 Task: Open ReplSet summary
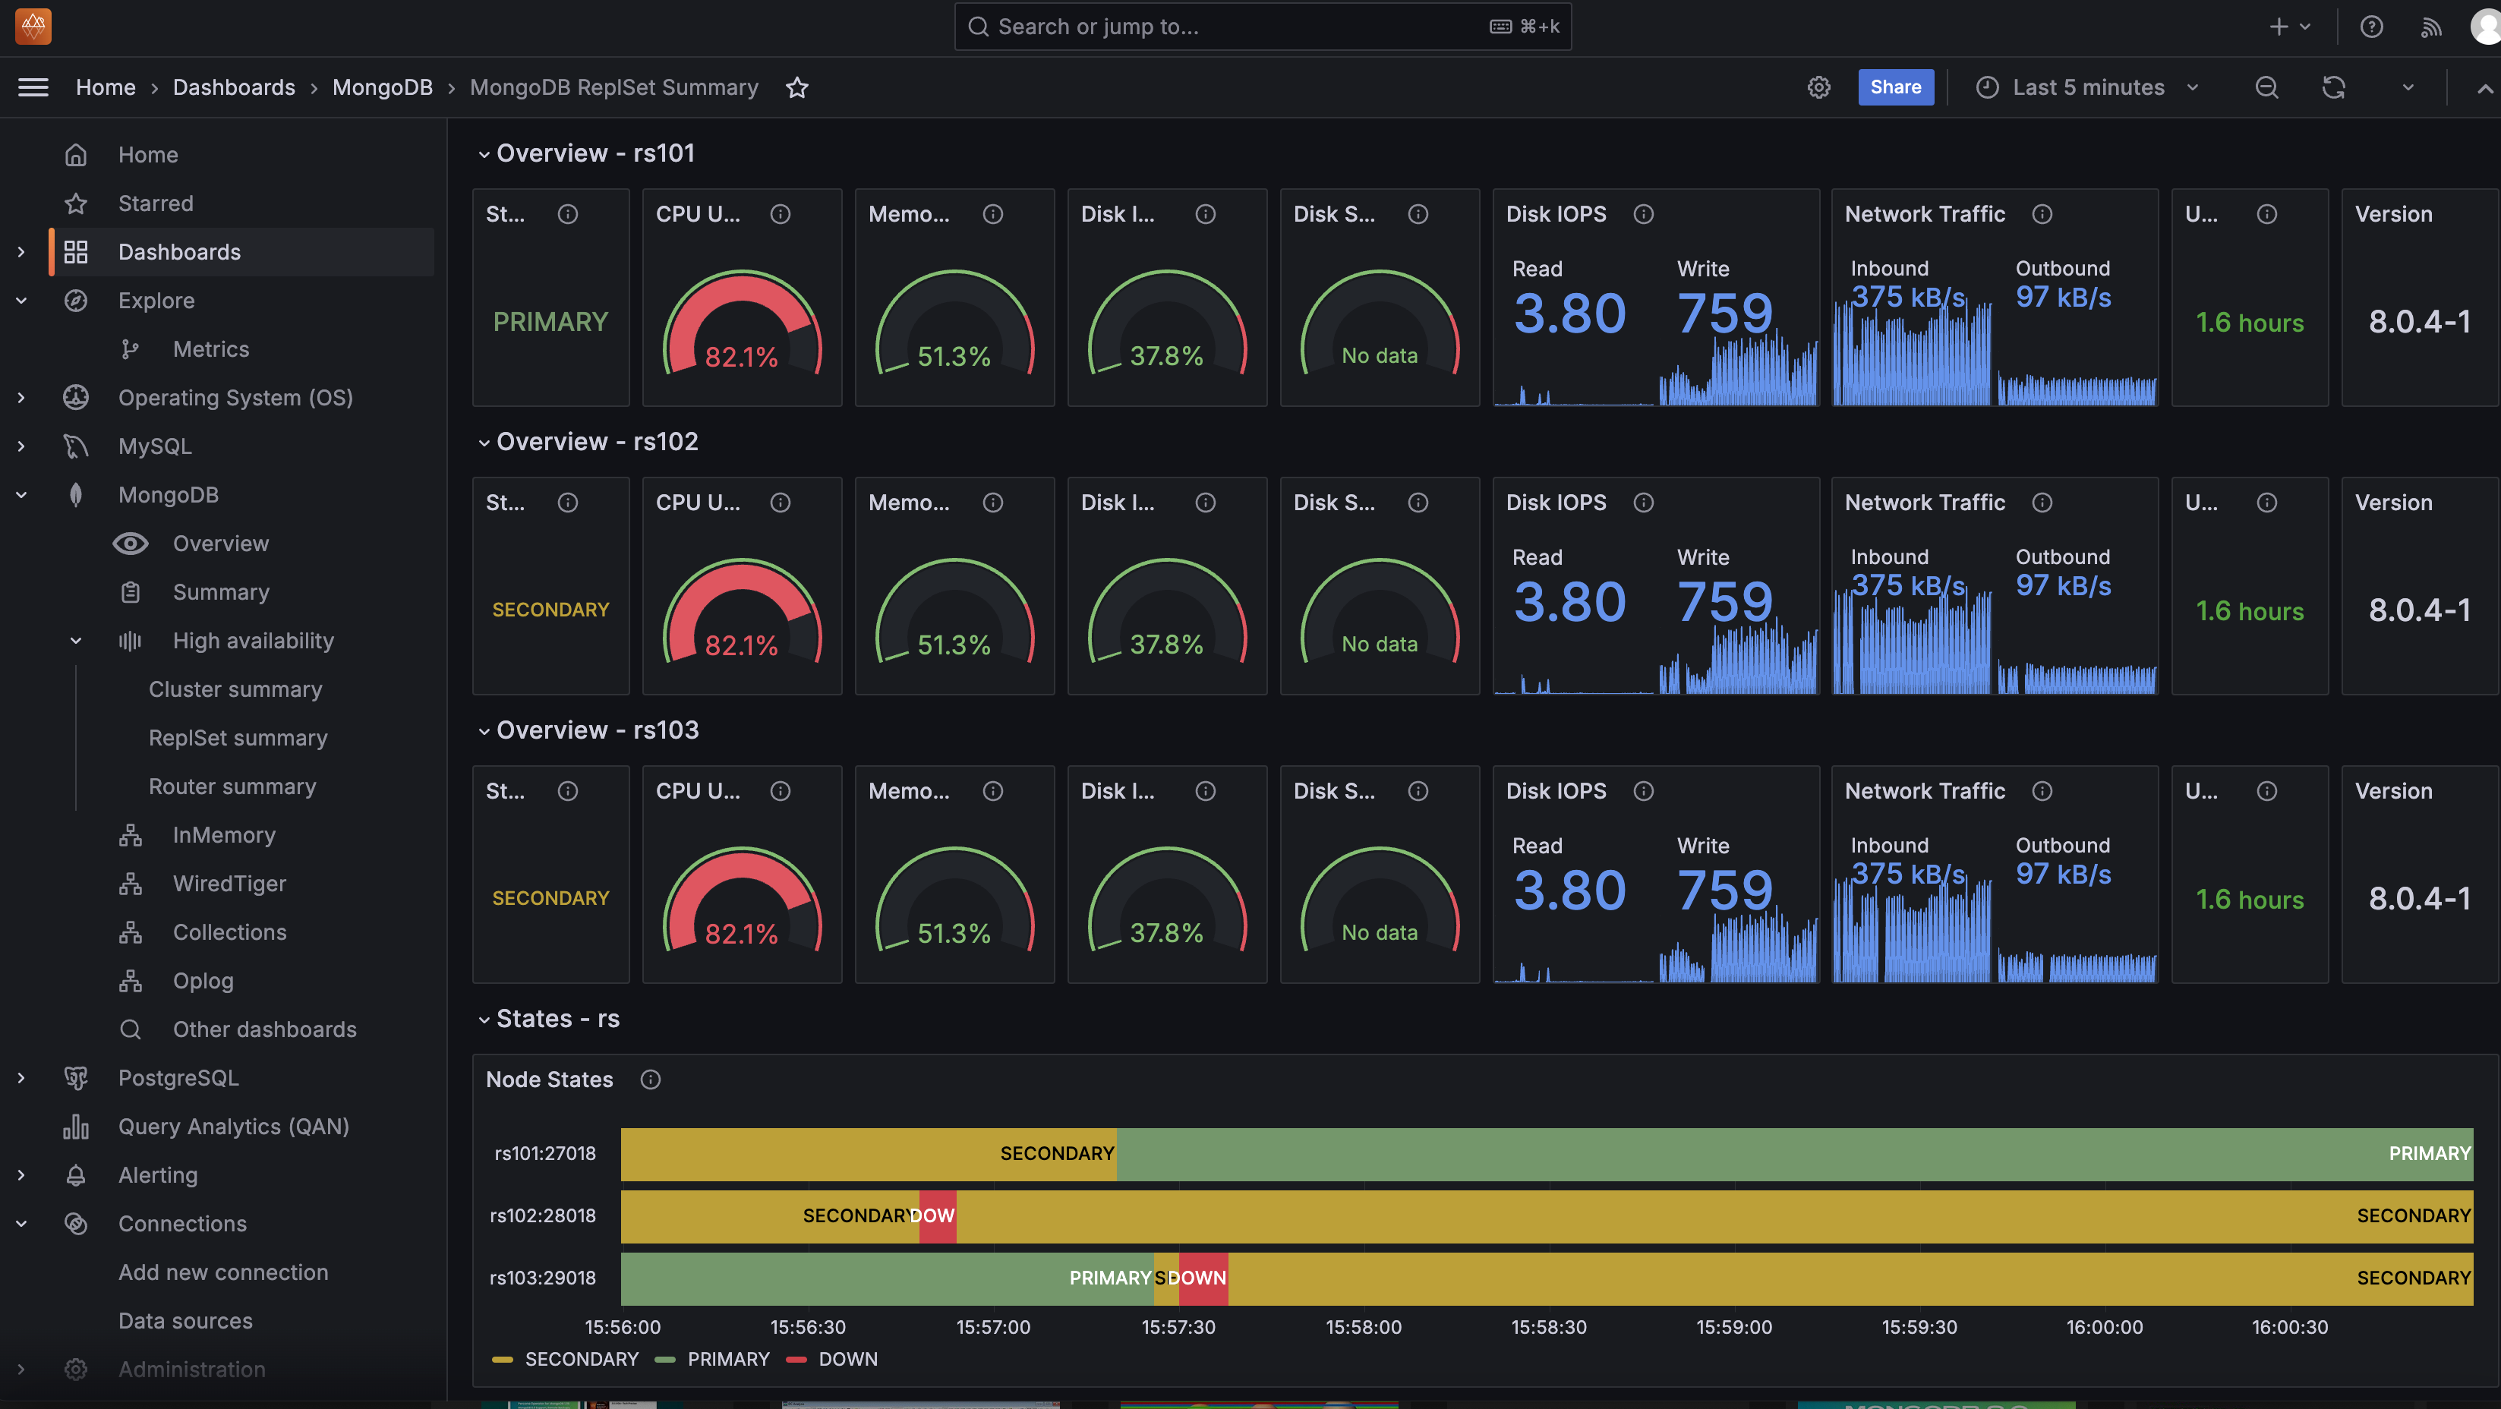tap(238, 737)
